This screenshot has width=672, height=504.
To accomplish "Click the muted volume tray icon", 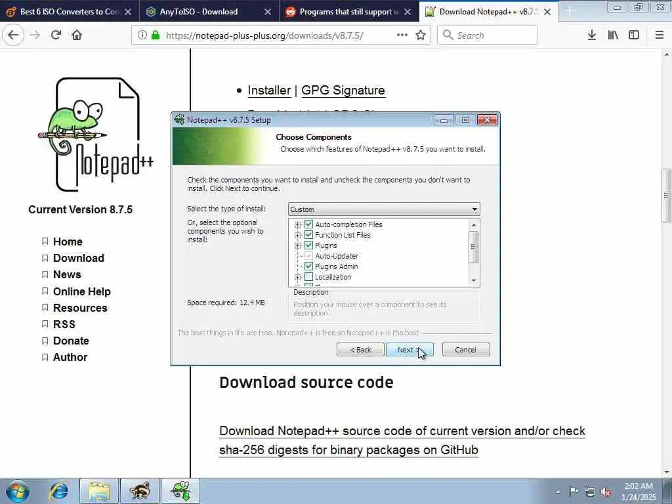I will point(606,492).
